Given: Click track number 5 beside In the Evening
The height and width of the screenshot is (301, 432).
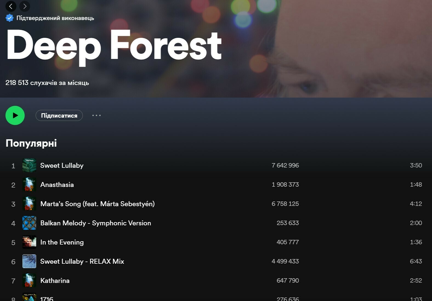Looking at the screenshot, I should click(x=13, y=243).
